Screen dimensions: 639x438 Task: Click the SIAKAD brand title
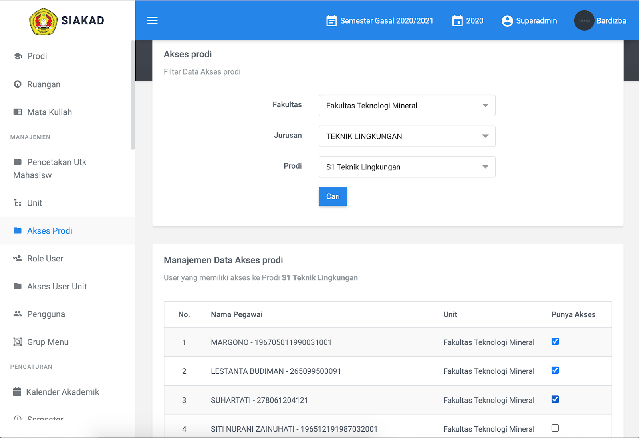coord(83,20)
